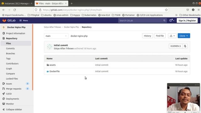Show more bookmarks chevron

point(176,15)
